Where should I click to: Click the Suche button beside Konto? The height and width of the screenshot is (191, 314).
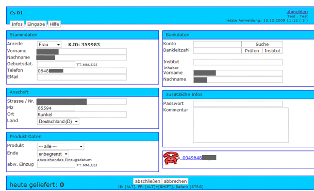(262, 44)
